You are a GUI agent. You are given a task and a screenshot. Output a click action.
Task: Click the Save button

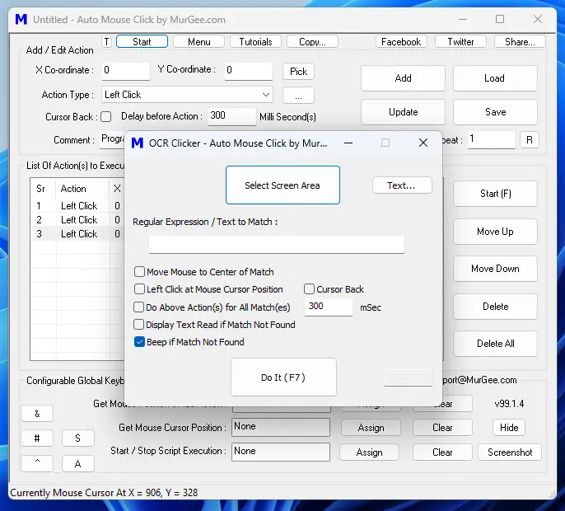tap(495, 112)
